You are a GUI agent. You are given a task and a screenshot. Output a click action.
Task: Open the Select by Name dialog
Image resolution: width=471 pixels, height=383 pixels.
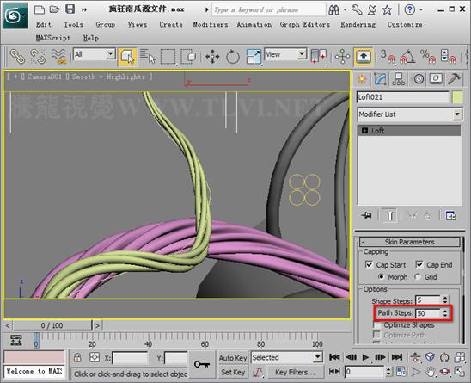click(x=148, y=57)
